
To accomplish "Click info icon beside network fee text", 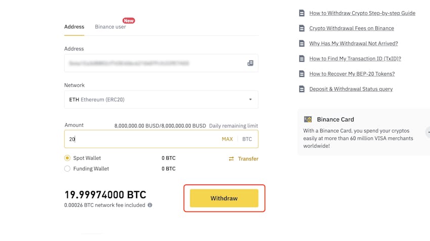I will click(150, 205).
